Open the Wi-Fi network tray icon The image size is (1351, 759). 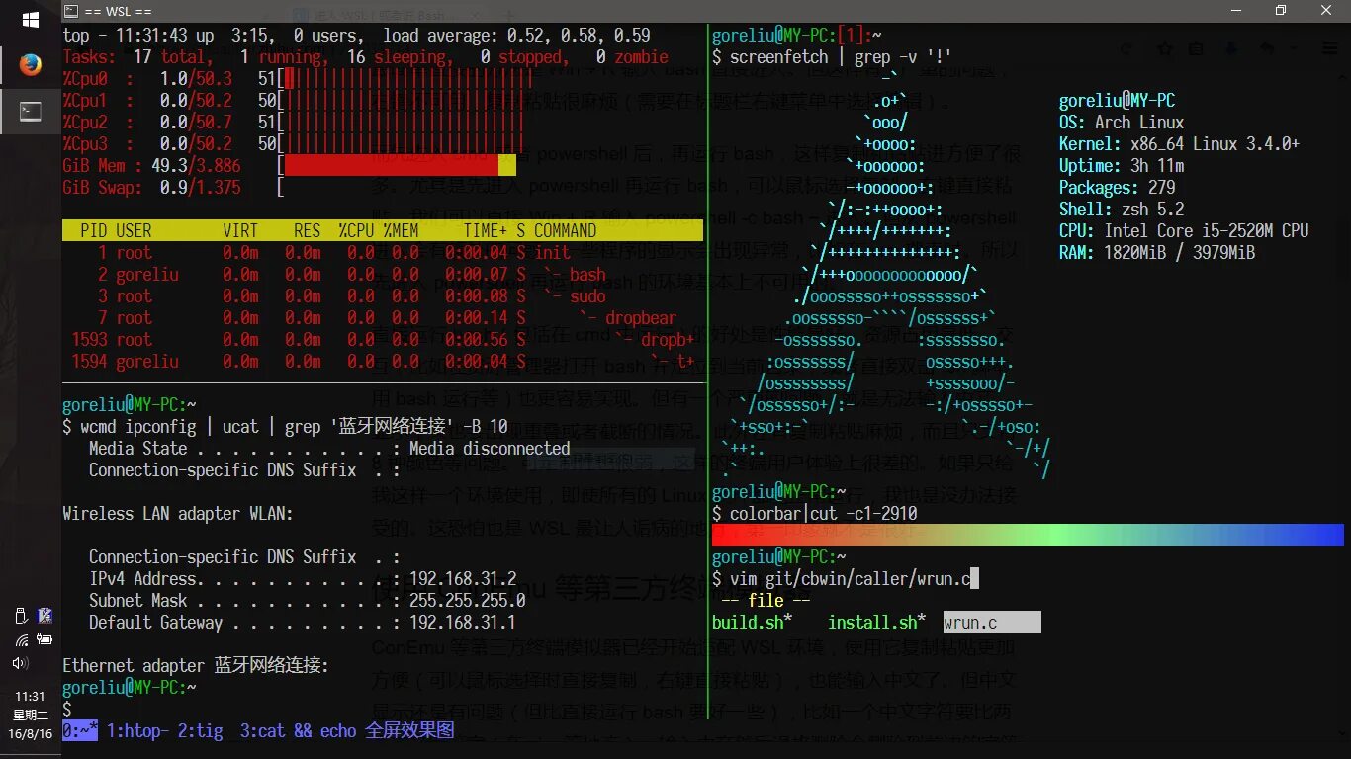pyautogui.click(x=20, y=639)
